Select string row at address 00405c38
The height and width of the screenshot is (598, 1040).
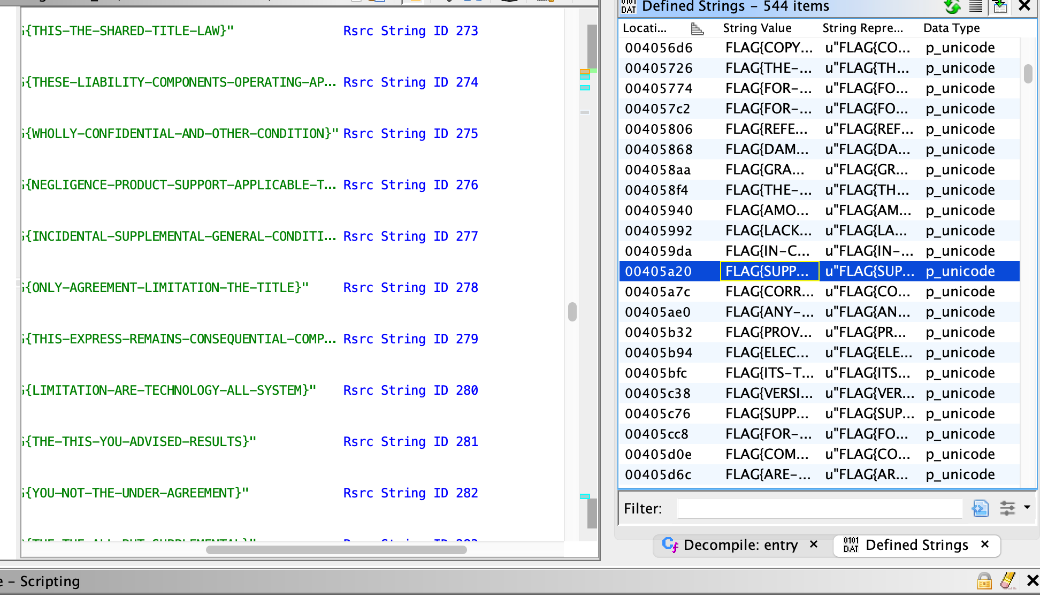pos(819,393)
